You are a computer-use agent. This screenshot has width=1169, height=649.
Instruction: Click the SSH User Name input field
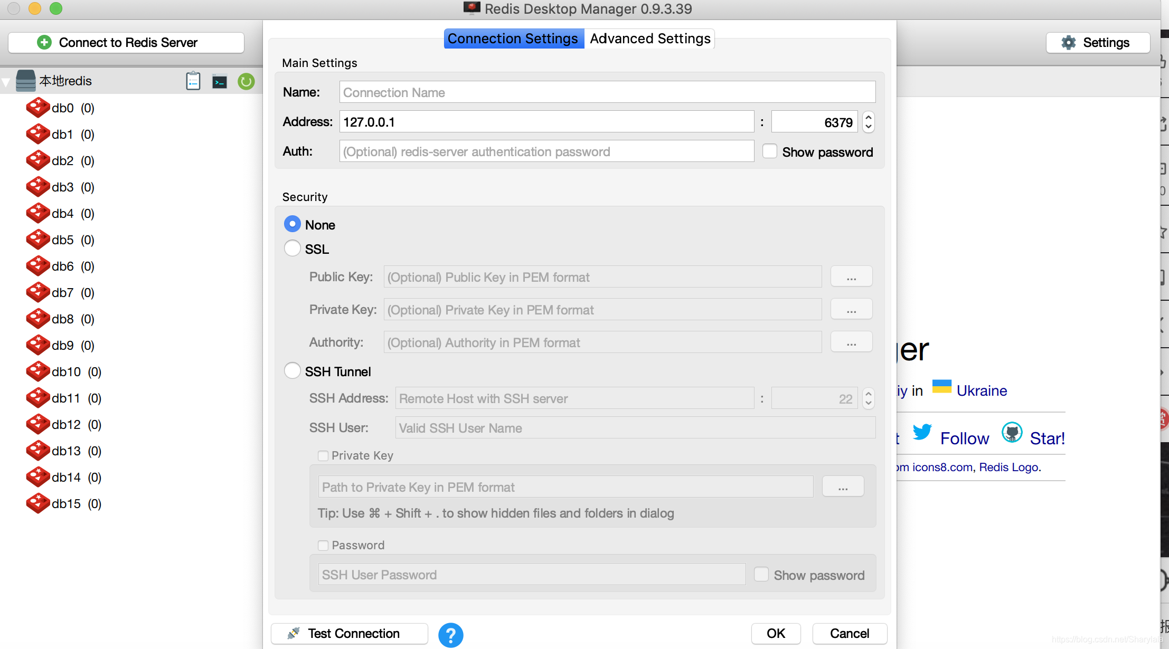635,428
